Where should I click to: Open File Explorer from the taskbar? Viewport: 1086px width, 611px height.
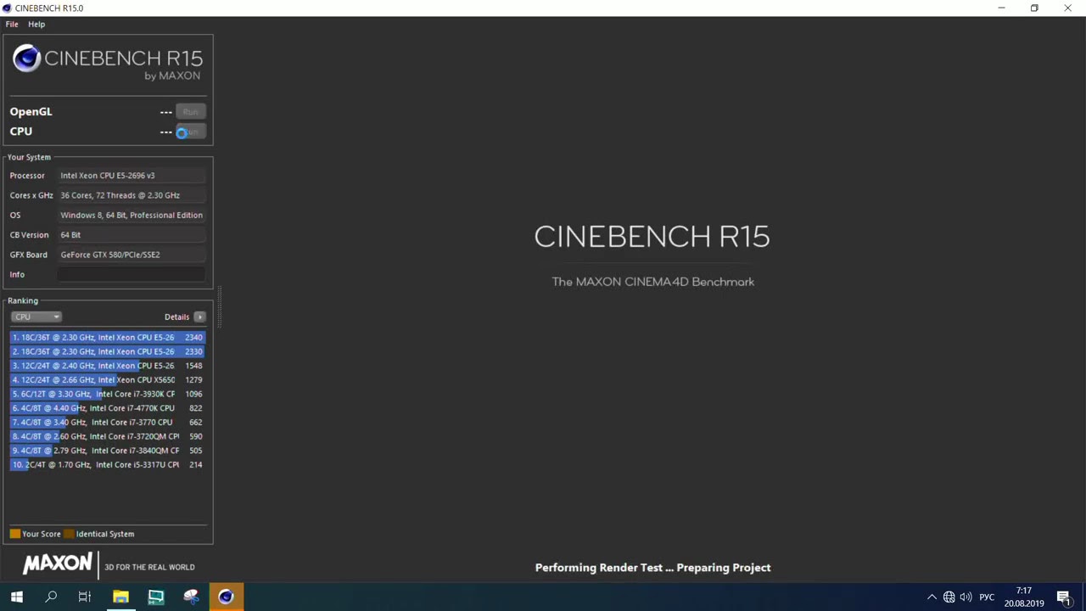tap(120, 597)
